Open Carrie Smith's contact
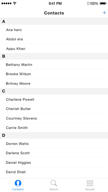 [54, 128]
